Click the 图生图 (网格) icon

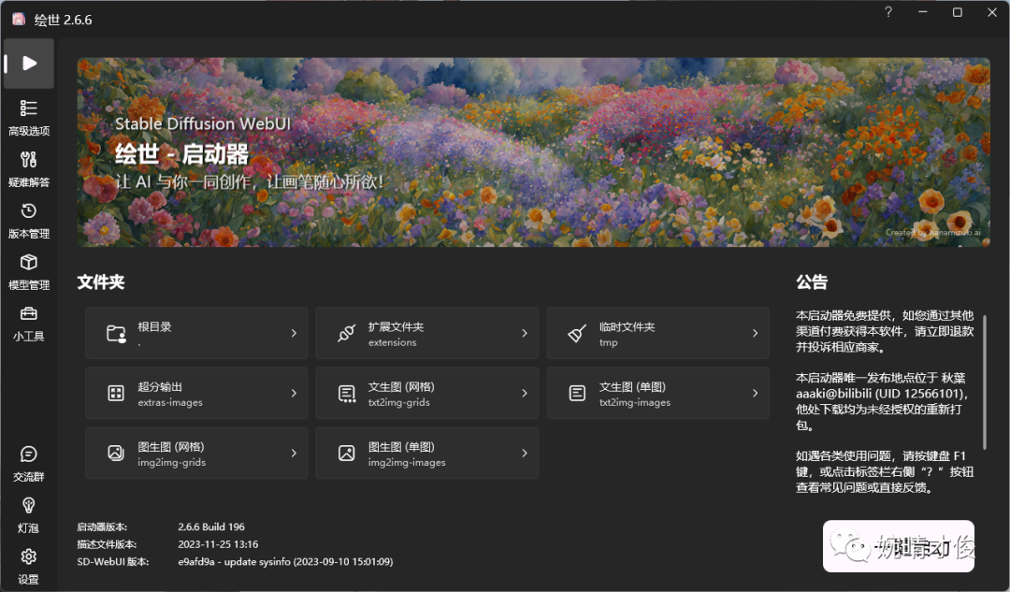point(116,453)
